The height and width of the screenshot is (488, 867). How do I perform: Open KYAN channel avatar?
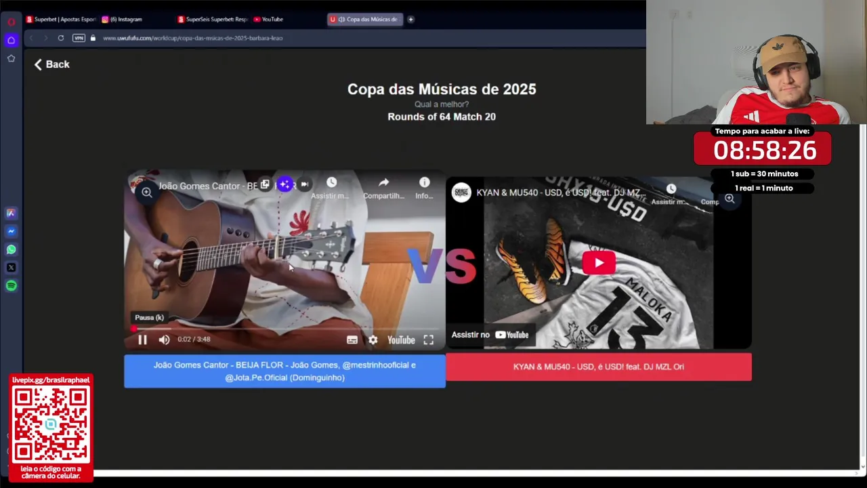tap(461, 192)
